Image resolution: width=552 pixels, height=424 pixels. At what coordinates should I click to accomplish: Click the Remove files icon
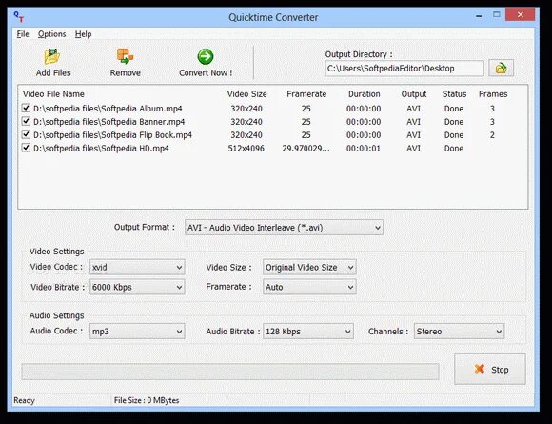point(125,56)
